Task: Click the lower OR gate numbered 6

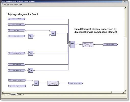Action: pos(36,83)
